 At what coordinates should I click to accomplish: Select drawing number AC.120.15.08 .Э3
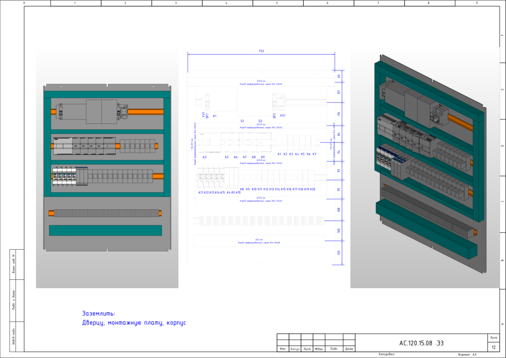[x=421, y=343]
